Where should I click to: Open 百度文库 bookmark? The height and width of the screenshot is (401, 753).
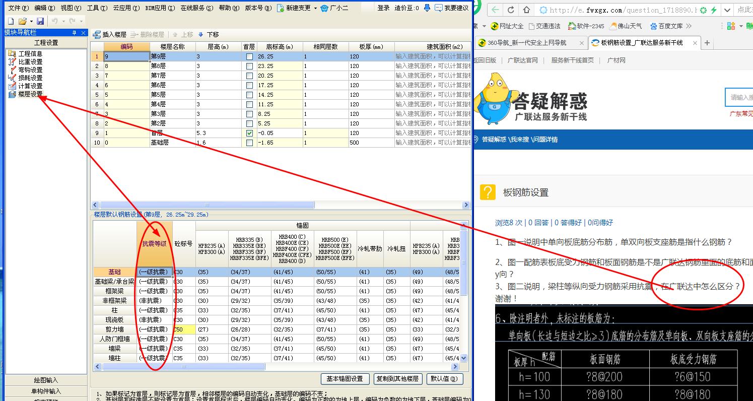coord(666,26)
